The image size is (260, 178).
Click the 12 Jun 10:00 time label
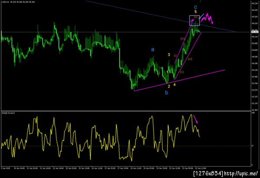tap(58, 168)
